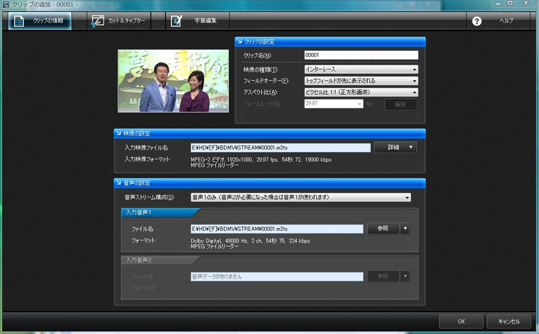This screenshot has height=334, width=539.
Task: Click the fps label text
Action: [x=370, y=104]
